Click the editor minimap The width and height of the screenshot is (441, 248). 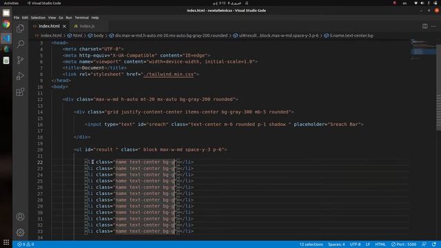coord(423,50)
